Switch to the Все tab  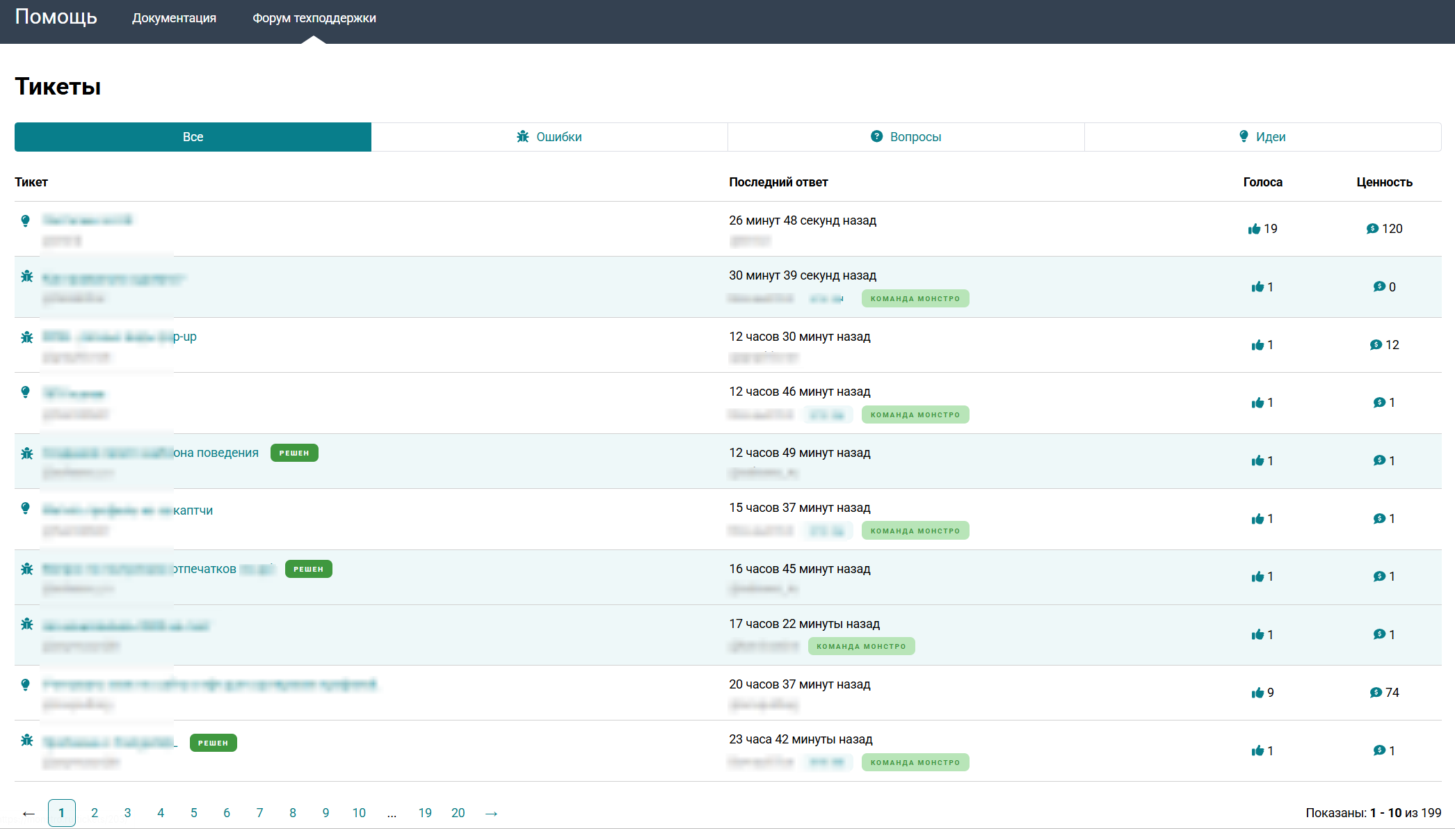point(193,137)
